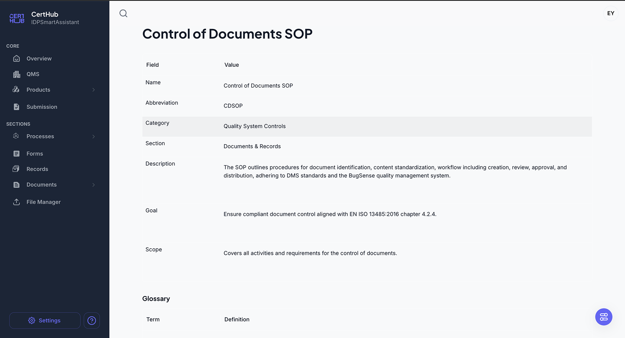
Task: Select the Category row in table
Action: pos(367,126)
